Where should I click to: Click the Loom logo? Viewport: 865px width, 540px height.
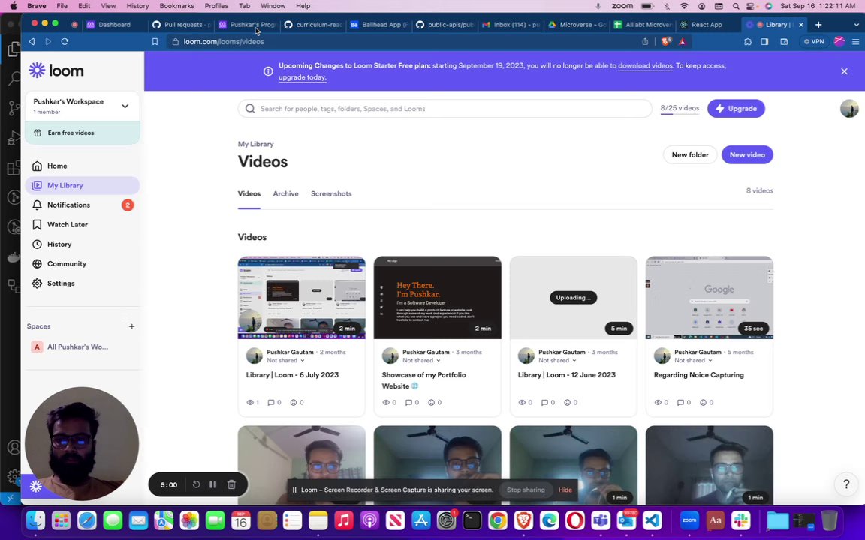pyautogui.click(x=56, y=70)
